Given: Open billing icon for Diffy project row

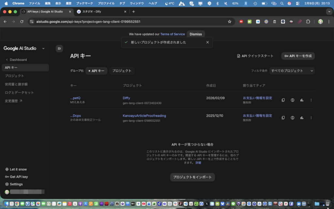Looking at the screenshot, I should (x=293, y=100).
